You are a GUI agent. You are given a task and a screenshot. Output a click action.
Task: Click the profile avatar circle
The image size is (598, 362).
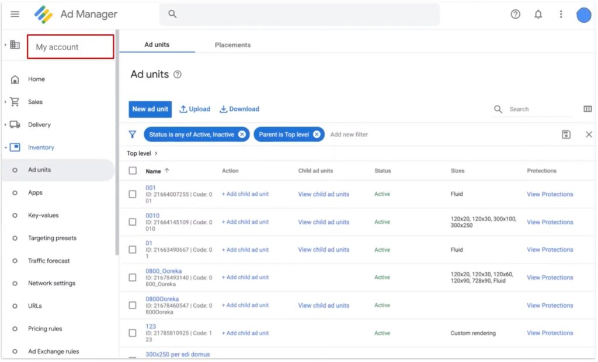coord(583,15)
